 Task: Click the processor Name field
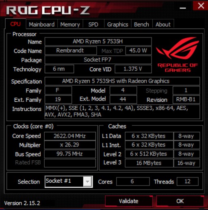[x=98, y=42]
